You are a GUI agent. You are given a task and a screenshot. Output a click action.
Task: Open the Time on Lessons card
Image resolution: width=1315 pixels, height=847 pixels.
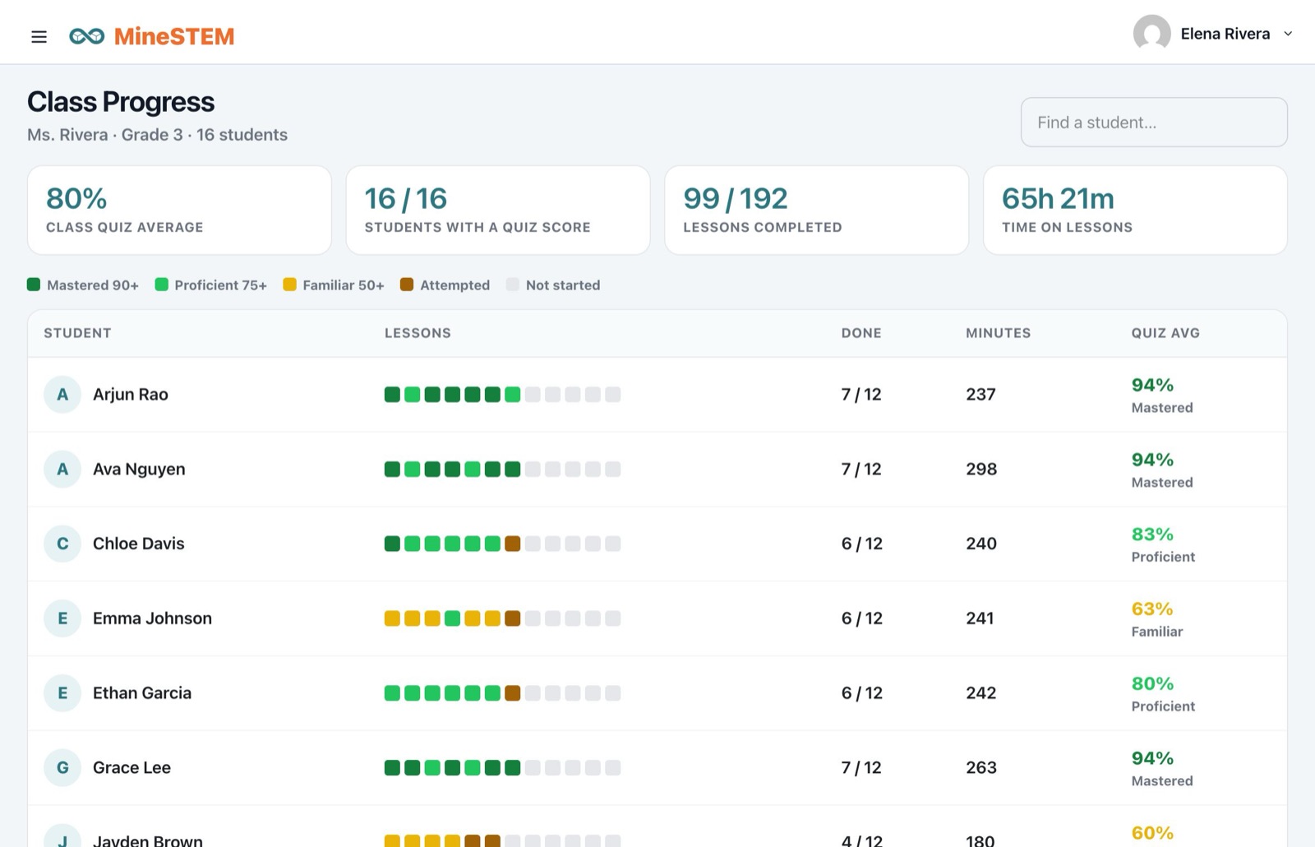tap(1135, 211)
